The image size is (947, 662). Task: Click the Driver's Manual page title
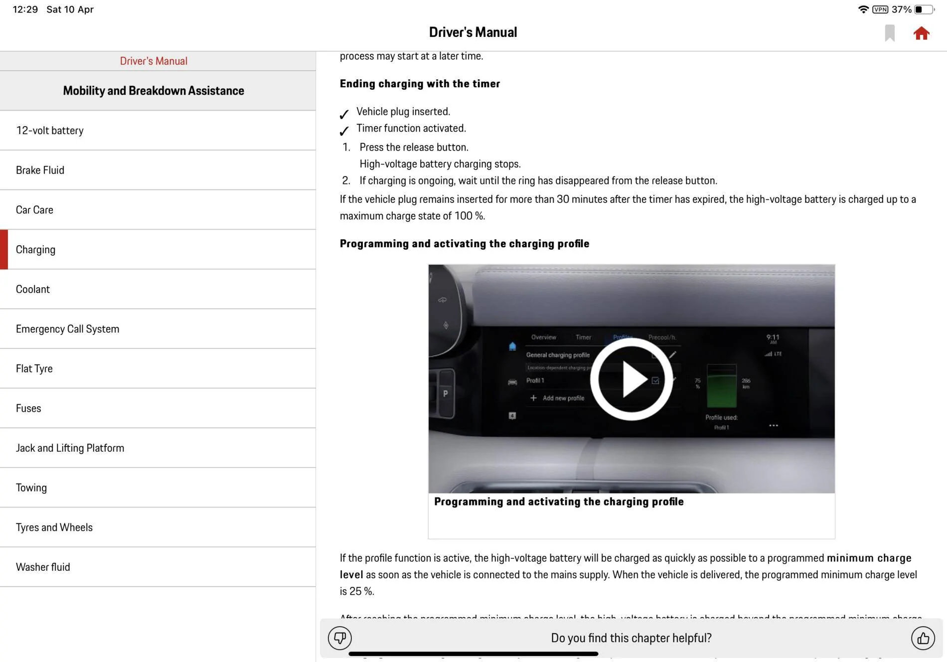click(473, 32)
